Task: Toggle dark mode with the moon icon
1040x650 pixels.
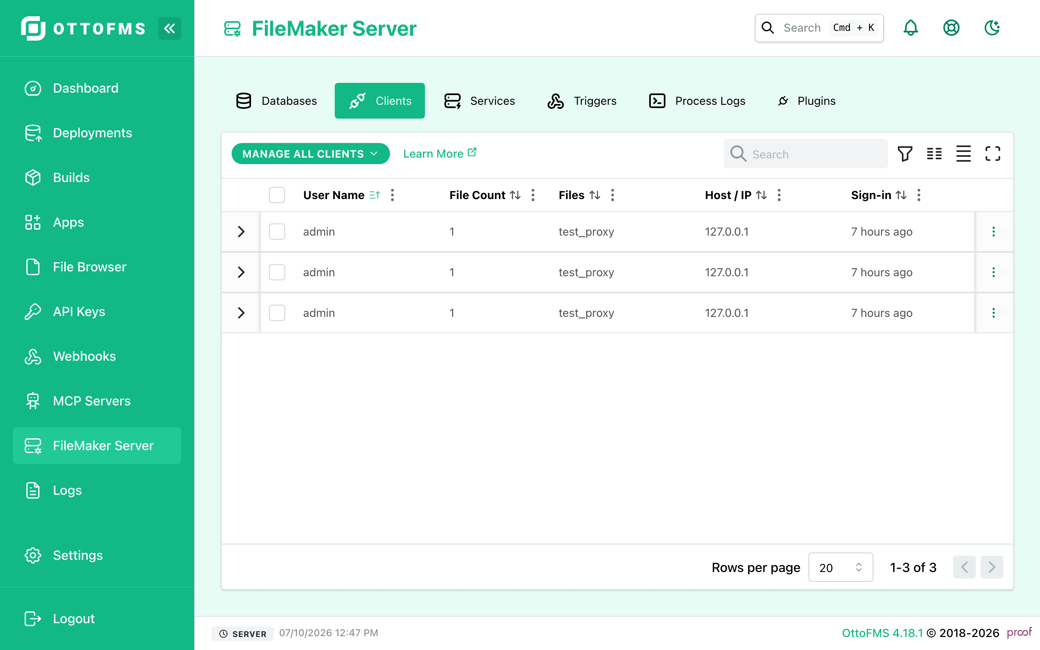Action: point(992,28)
